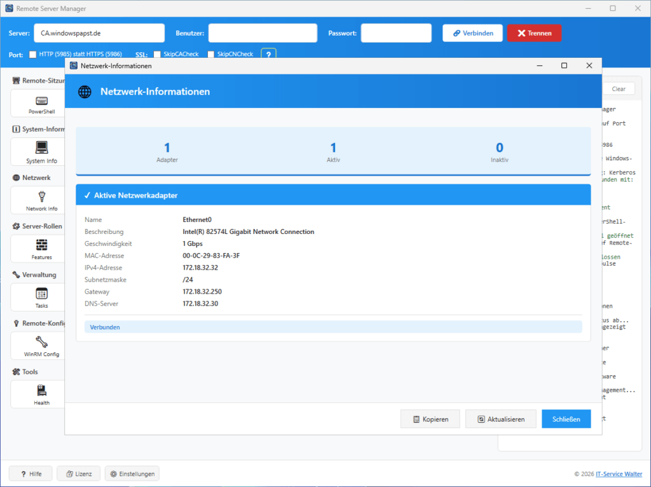
Task: Select the System Info icon
Action: (41, 151)
